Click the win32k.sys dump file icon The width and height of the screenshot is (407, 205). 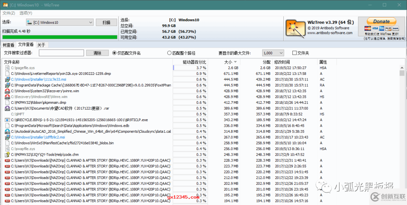click(7, 74)
